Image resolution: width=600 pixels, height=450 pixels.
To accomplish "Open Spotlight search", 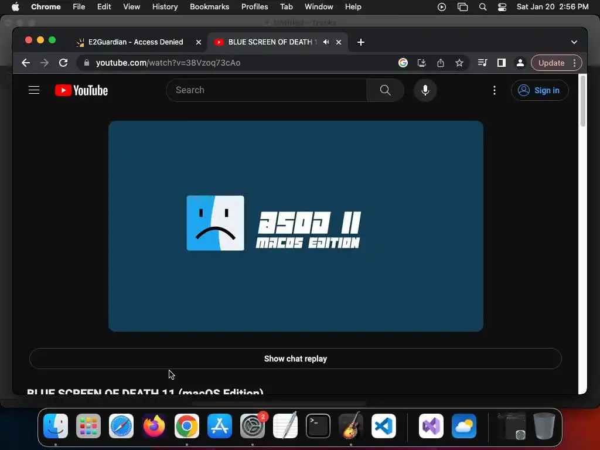I will pos(483,7).
